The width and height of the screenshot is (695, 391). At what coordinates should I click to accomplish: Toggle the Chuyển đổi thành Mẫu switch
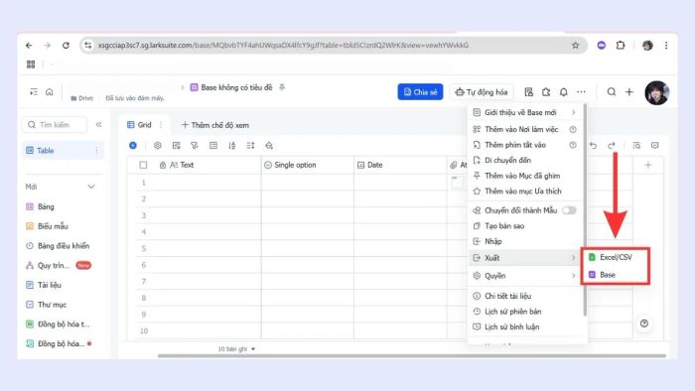click(x=569, y=210)
